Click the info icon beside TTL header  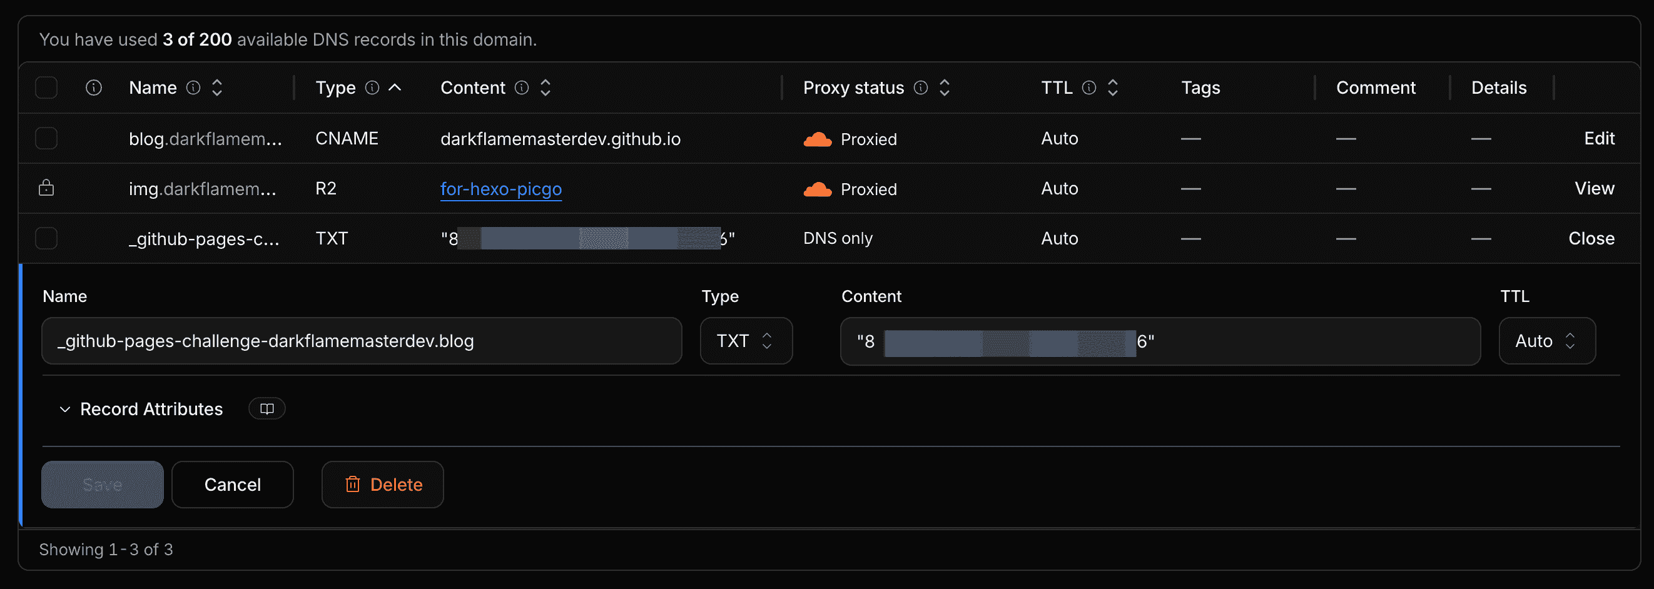point(1089,88)
